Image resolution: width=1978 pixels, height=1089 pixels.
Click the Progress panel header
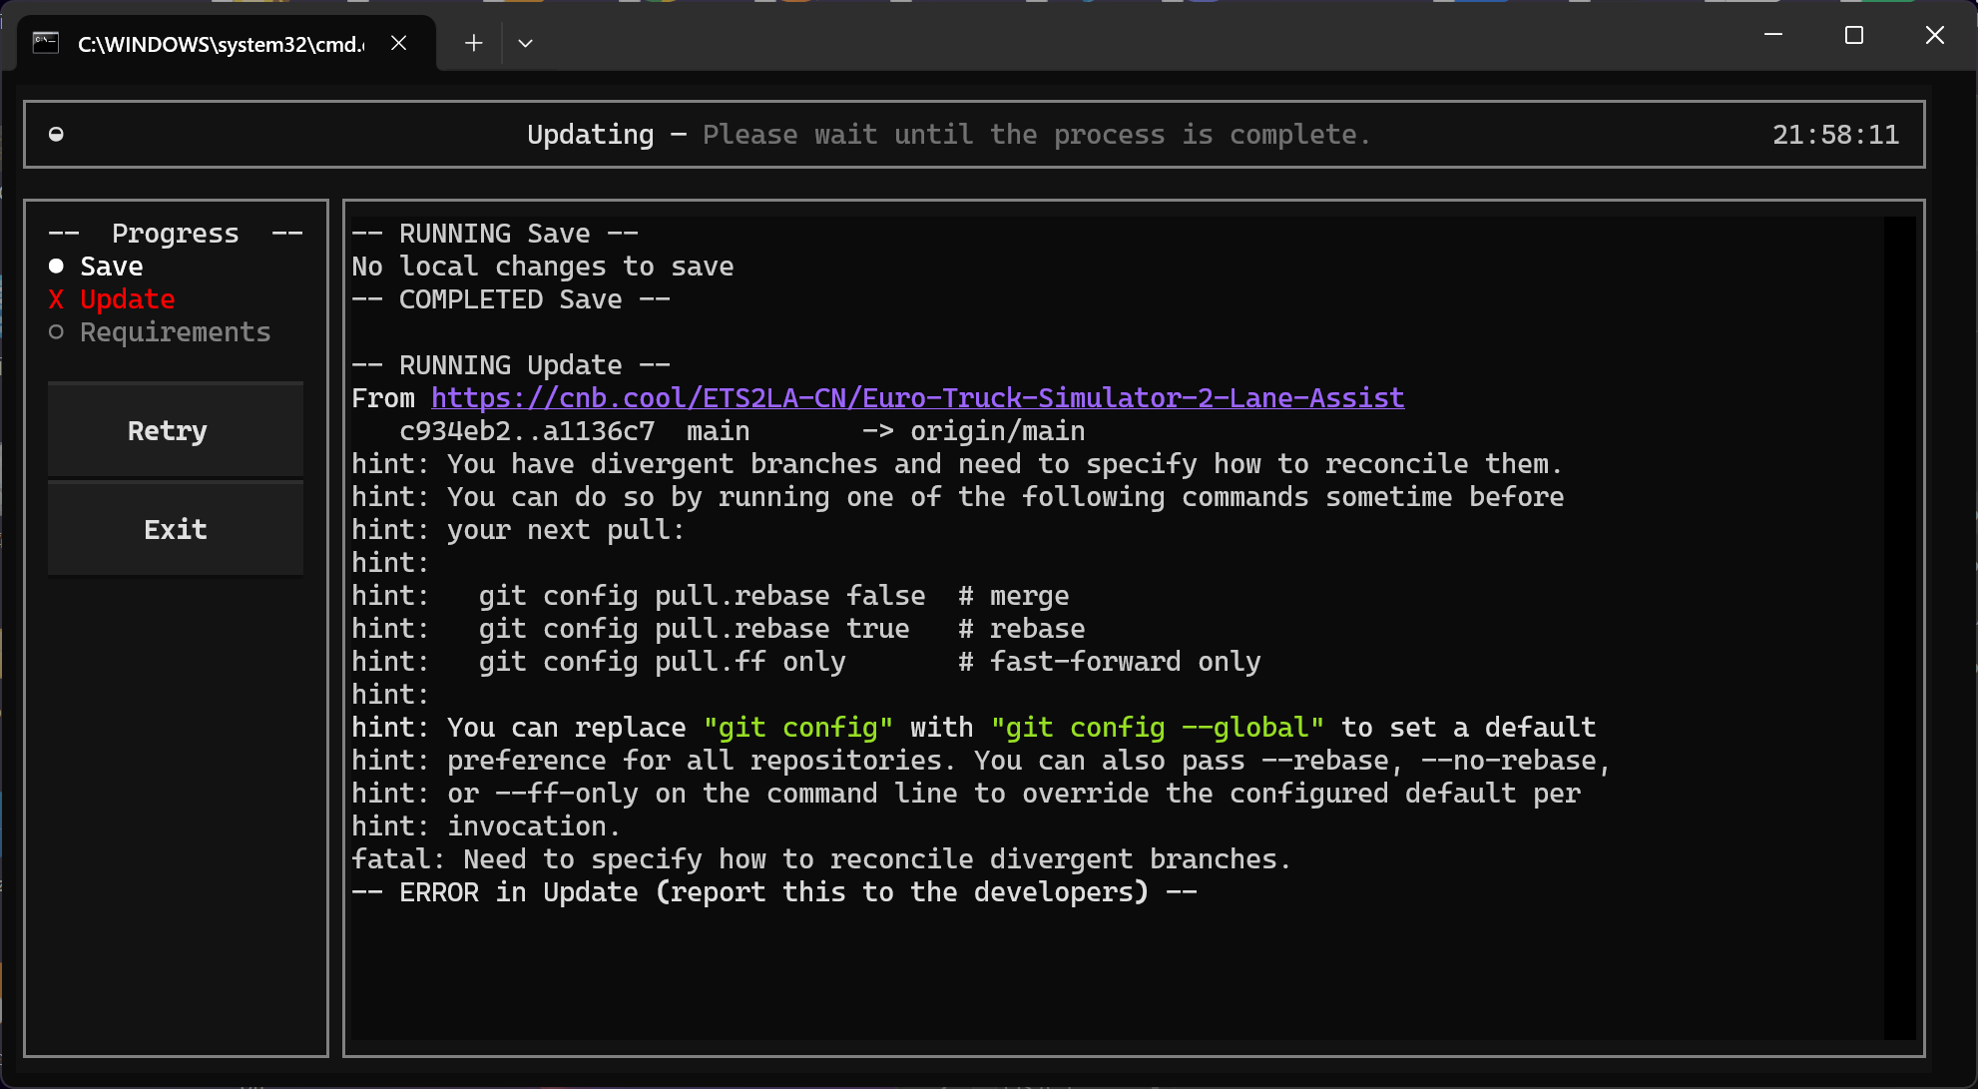[x=176, y=234]
